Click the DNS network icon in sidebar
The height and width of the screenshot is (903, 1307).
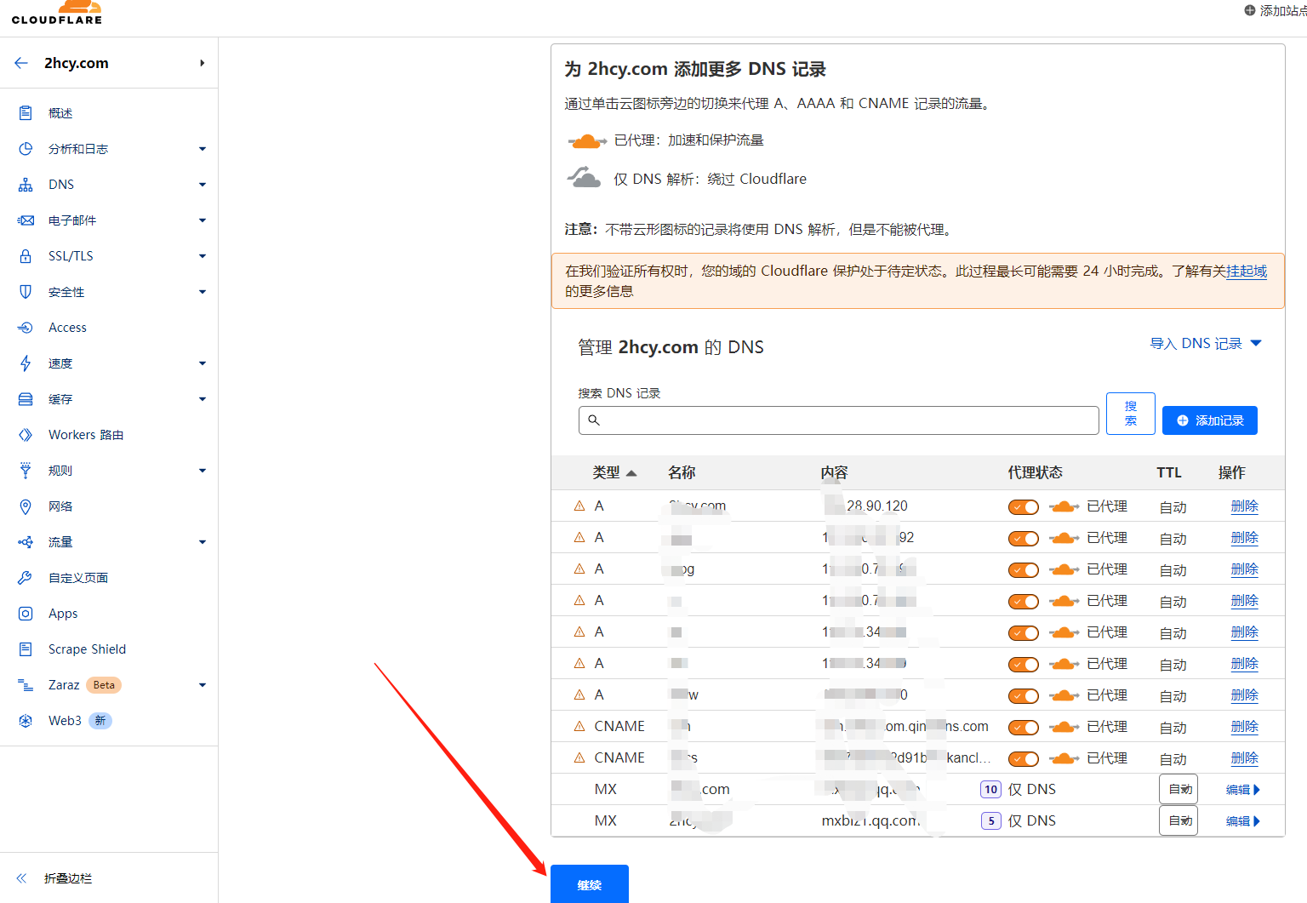pyautogui.click(x=26, y=185)
